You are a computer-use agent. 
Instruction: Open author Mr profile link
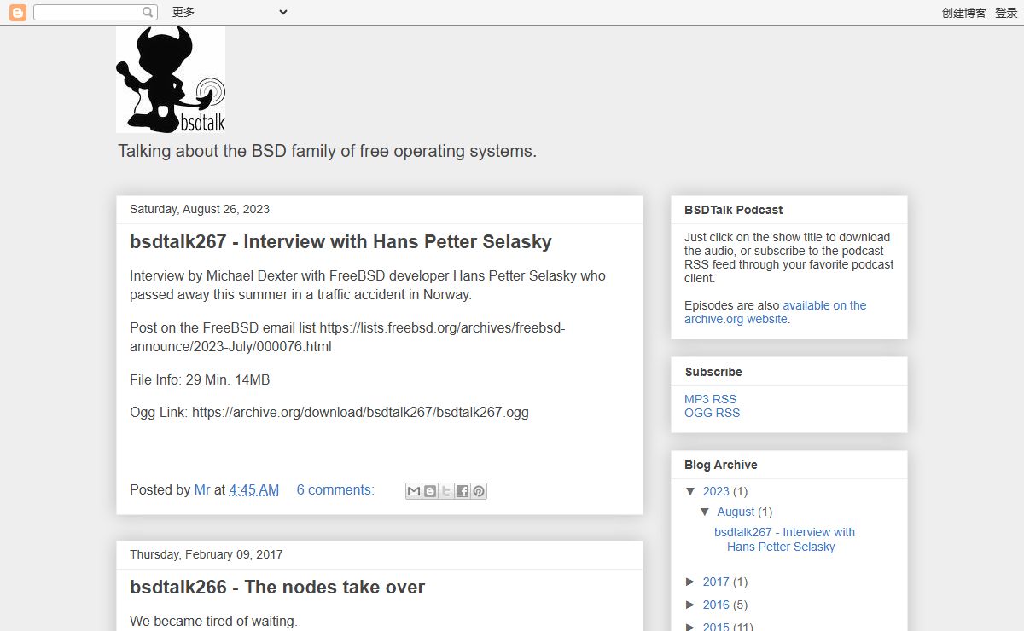coord(202,489)
